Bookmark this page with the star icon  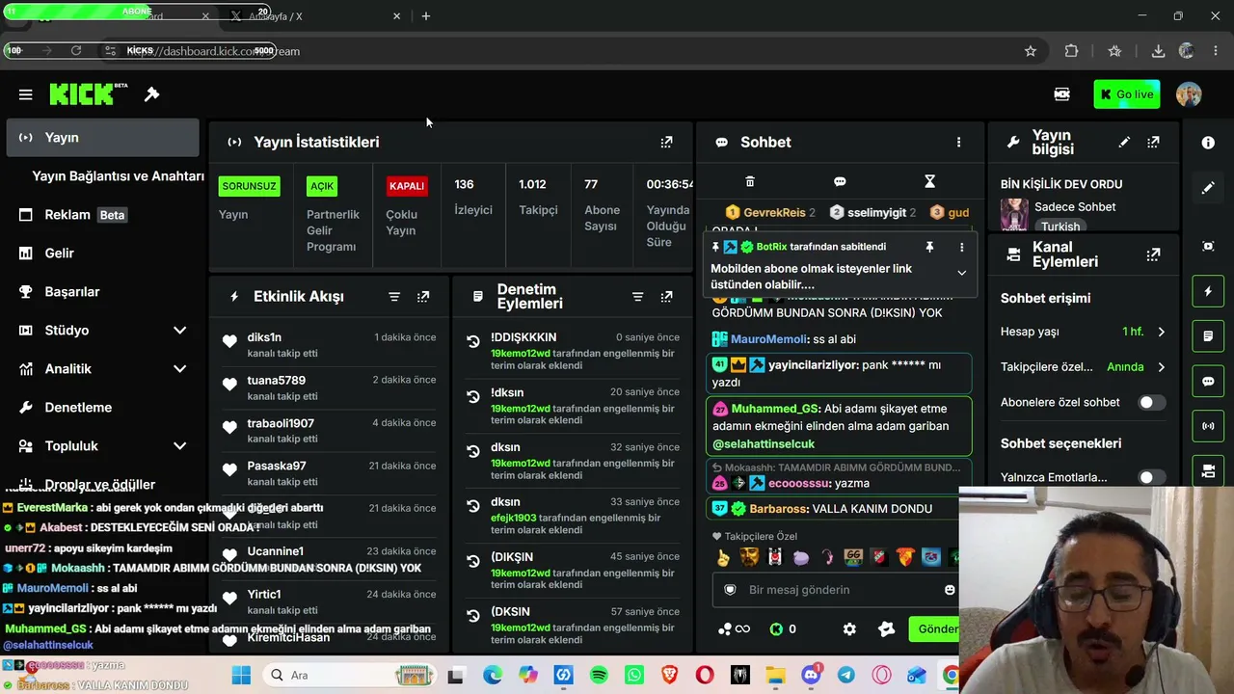tap(1031, 51)
